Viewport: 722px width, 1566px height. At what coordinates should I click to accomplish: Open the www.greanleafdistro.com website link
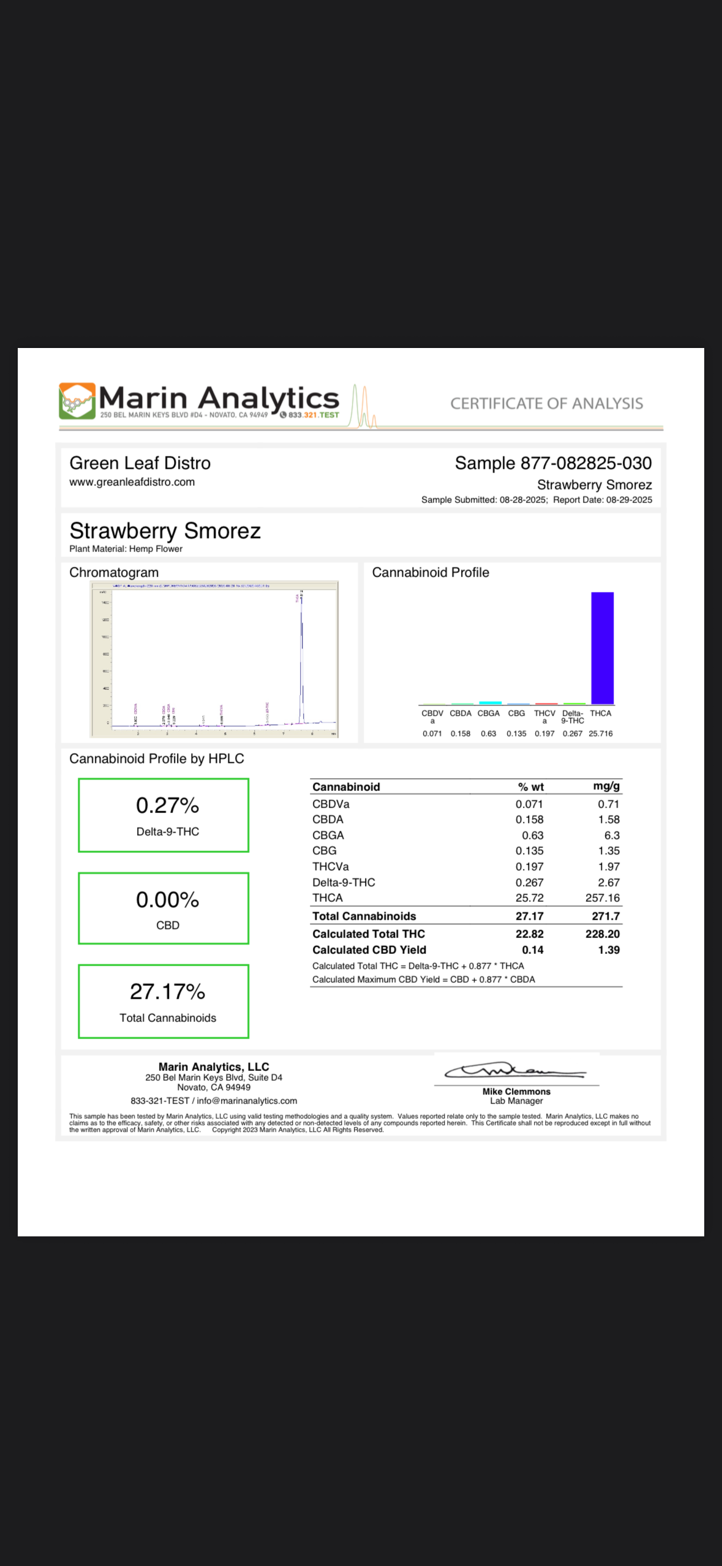[x=132, y=482]
